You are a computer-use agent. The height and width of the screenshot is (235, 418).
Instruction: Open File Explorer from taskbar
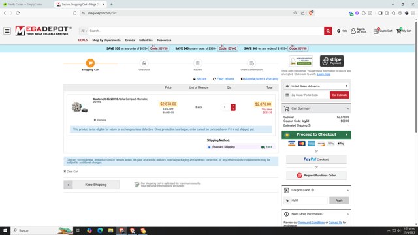pyautogui.click(x=110, y=230)
